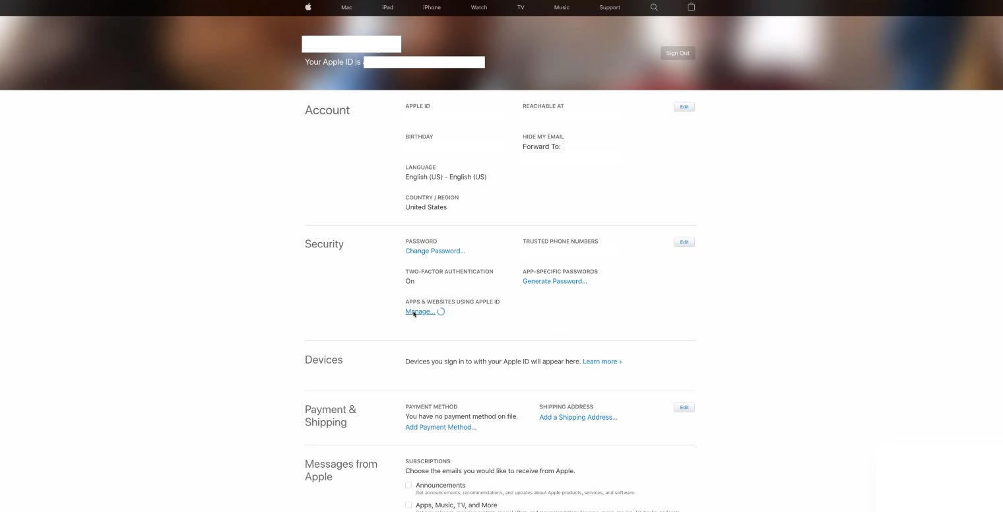Click the Change Password link

pos(436,251)
